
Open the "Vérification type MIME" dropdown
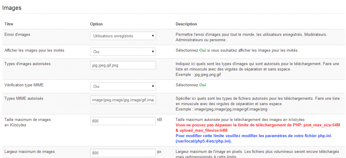[123, 87]
